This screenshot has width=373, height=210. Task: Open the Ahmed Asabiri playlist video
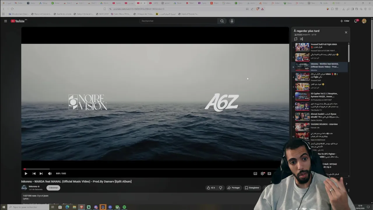[x=320, y=117]
